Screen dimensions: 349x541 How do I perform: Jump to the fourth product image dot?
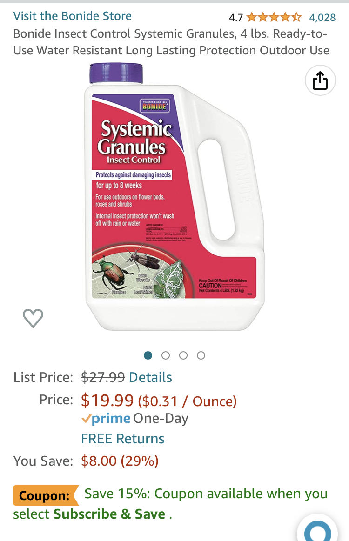click(x=201, y=355)
